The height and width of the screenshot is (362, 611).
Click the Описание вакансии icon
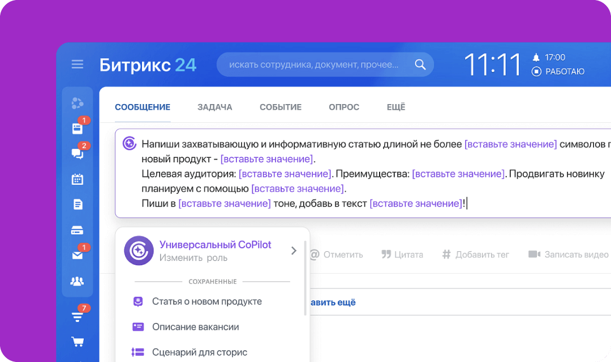click(x=138, y=326)
